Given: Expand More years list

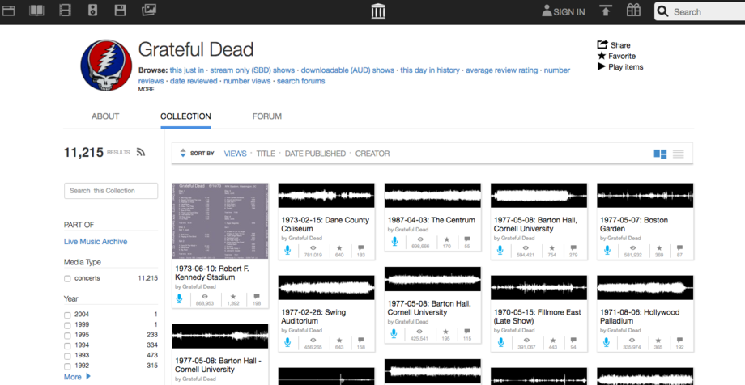Looking at the screenshot, I should click(x=77, y=377).
